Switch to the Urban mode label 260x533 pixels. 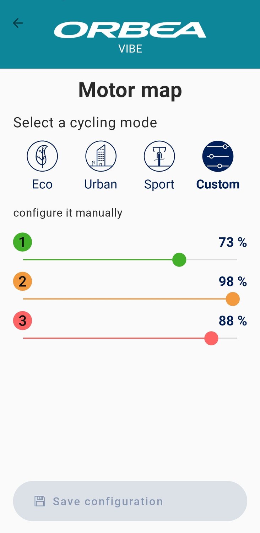[101, 184]
